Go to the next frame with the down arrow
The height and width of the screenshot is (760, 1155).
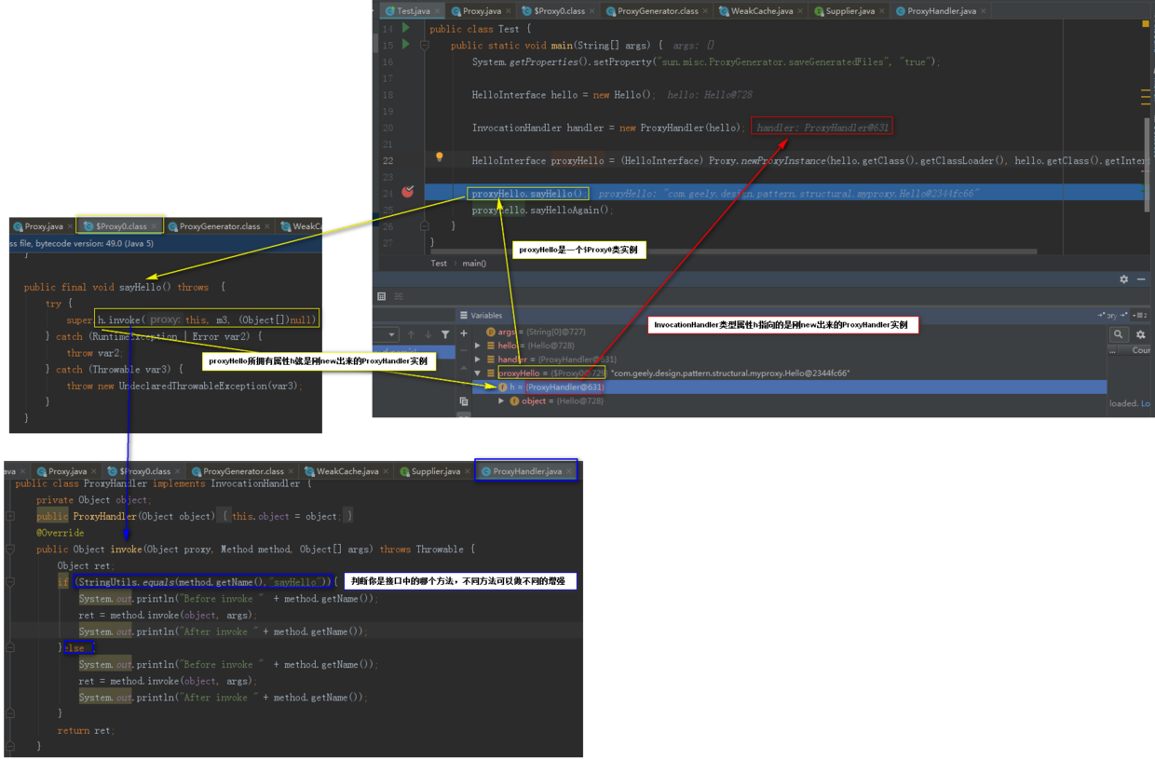click(x=428, y=333)
